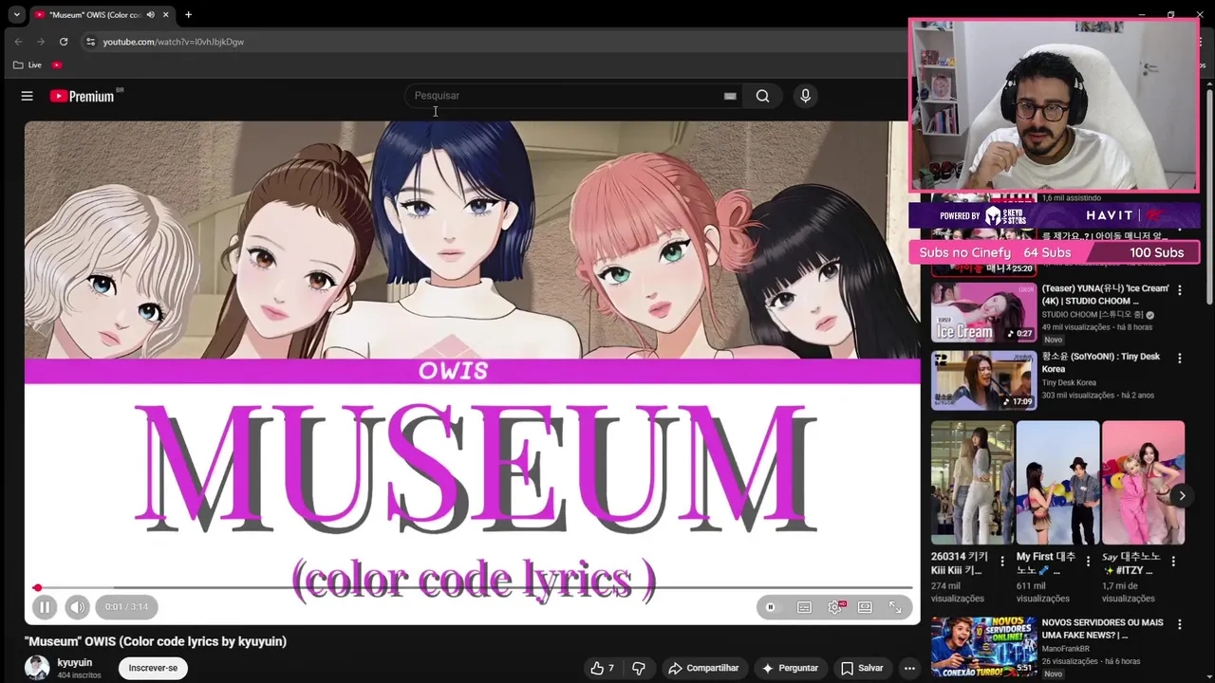Image resolution: width=1215 pixels, height=683 pixels.
Task: Save the video with the Salvar button
Action: click(x=862, y=668)
